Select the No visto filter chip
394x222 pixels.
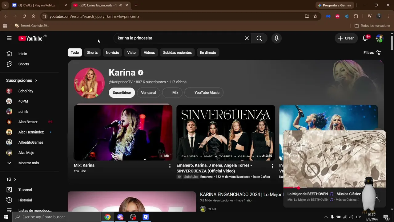click(112, 52)
